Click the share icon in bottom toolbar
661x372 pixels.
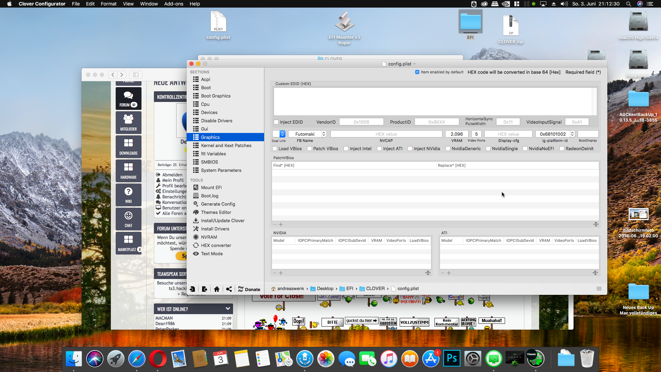click(229, 289)
